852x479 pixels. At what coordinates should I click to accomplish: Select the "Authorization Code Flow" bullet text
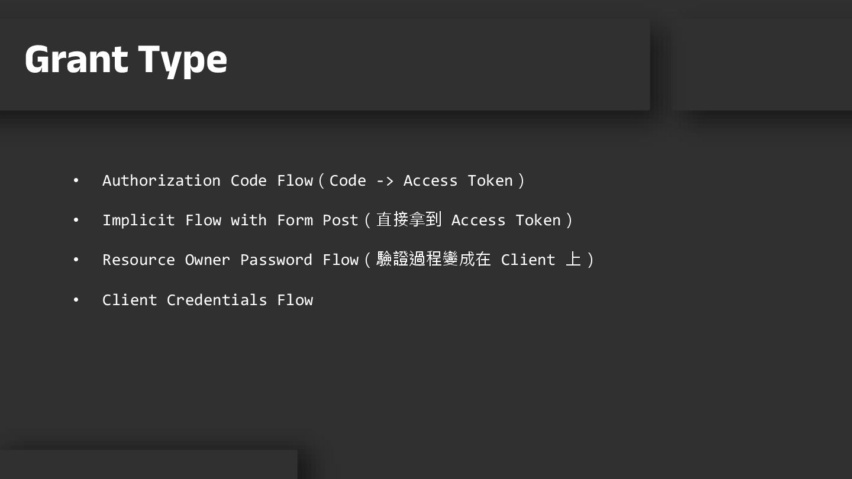click(x=207, y=180)
